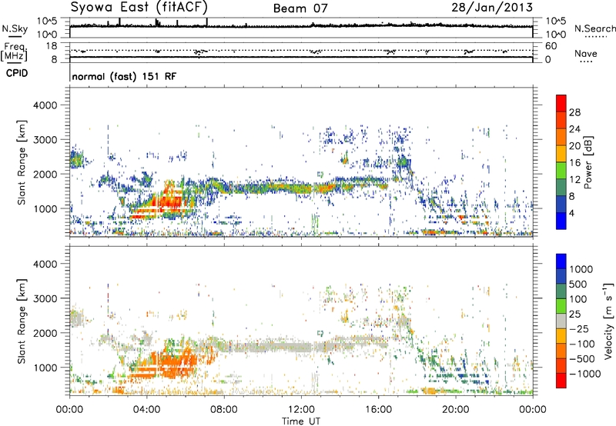Select the "04:00" time axis label

[x=147, y=410]
